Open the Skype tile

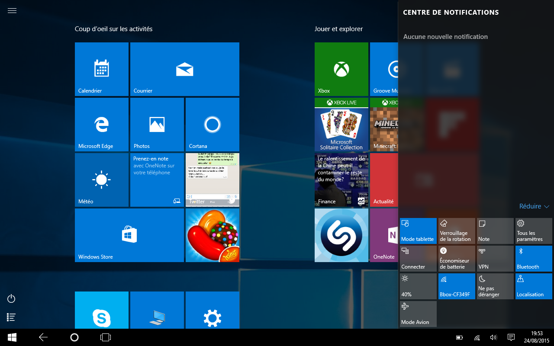102,310
